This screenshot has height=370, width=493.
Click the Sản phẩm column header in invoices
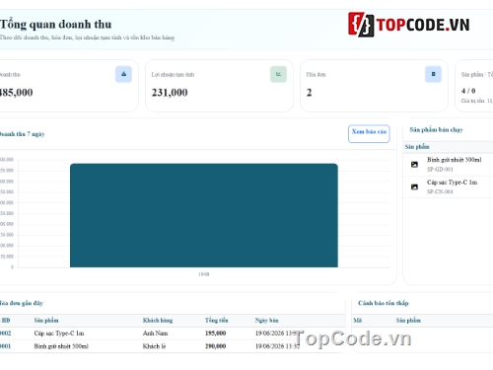46,321
